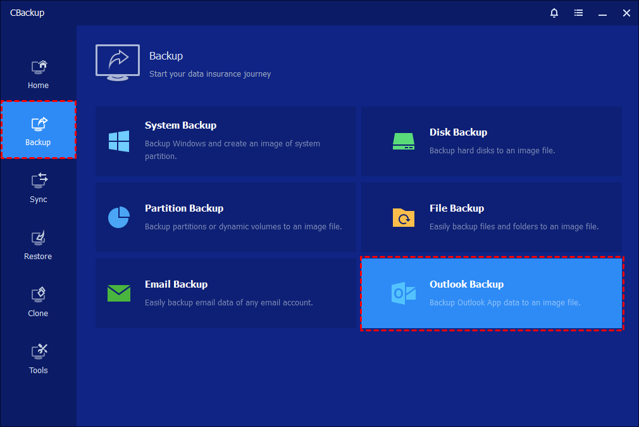The width and height of the screenshot is (639, 427).
Task: Click the notification bell icon
Action: point(555,13)
